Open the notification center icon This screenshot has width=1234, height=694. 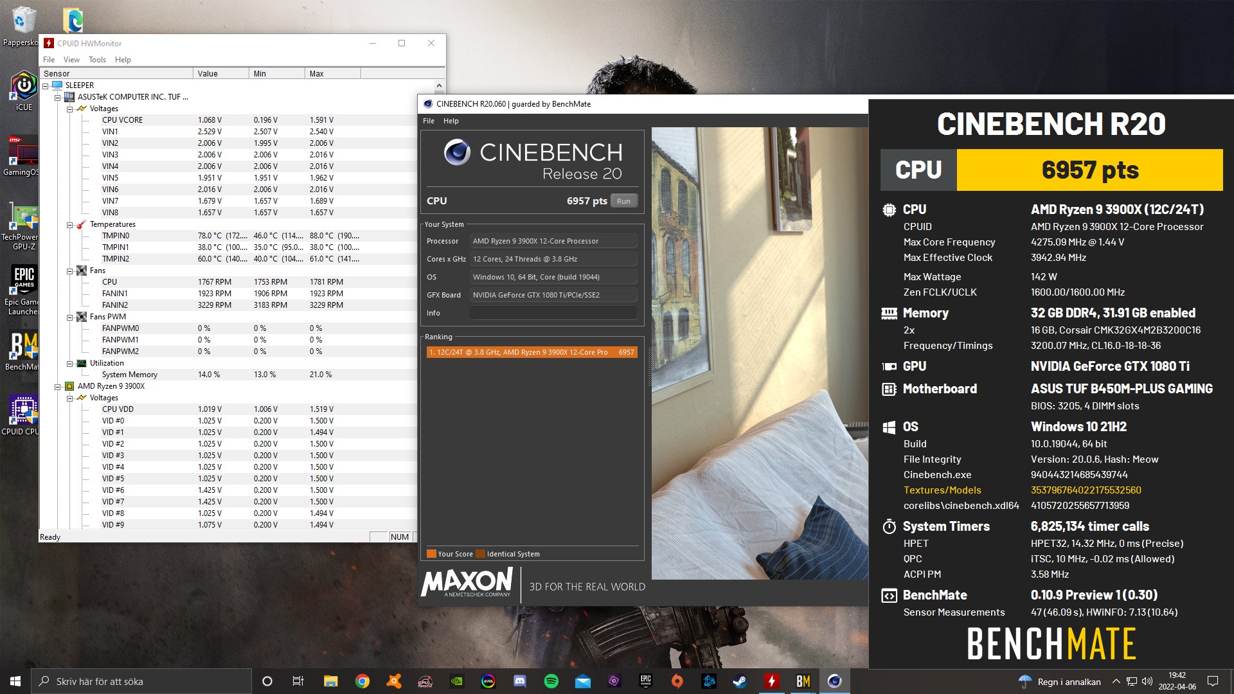(x=1213, y=681)
